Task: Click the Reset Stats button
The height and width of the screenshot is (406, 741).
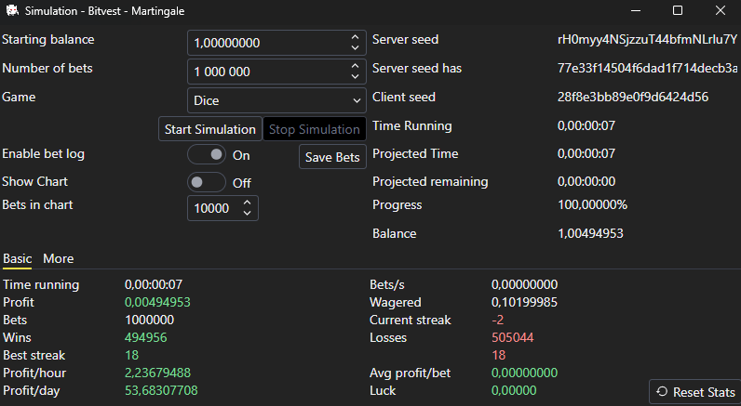Action: point(695,392)
